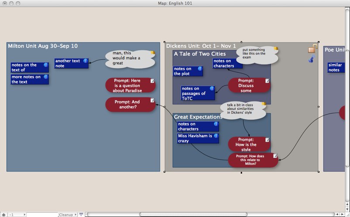Viewport: 350px width, 217px height.
Task: Select 'Prompt: Here is a question about Paradise' note
Action: pyautogui.click(x=130, y=85)
